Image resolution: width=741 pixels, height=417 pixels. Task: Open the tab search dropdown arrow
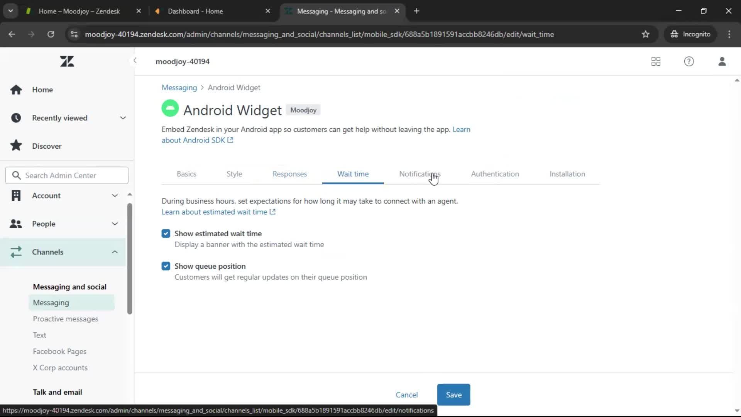pyautogui.click(x=11, y=11)
